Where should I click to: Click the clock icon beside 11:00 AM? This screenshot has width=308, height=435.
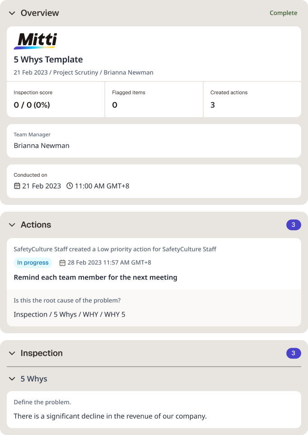click(x=70, y=186)
